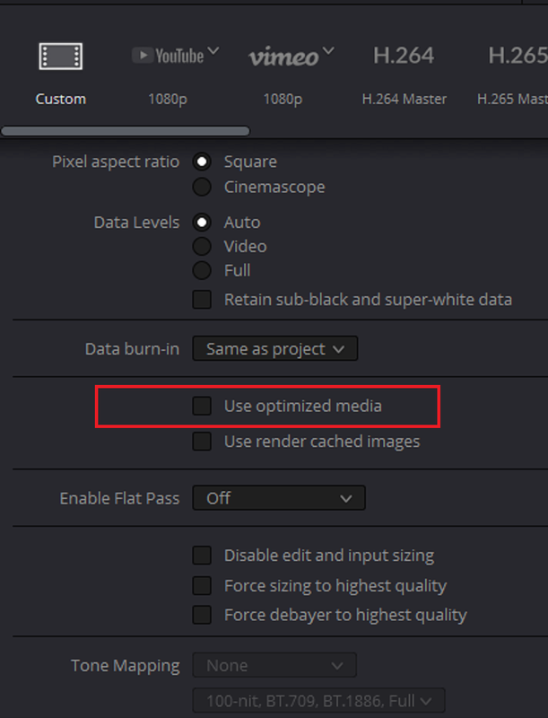Viewport: 548px width, 718px height.
Task: Click the H.264 Master preset label
Action: tap(404, 99)
